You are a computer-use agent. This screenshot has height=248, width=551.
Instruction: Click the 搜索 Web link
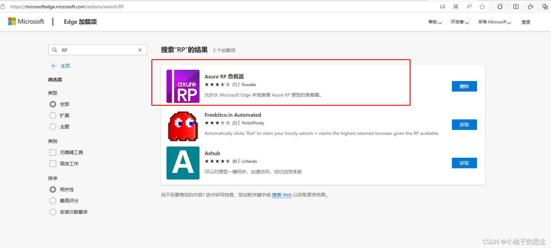282,195
